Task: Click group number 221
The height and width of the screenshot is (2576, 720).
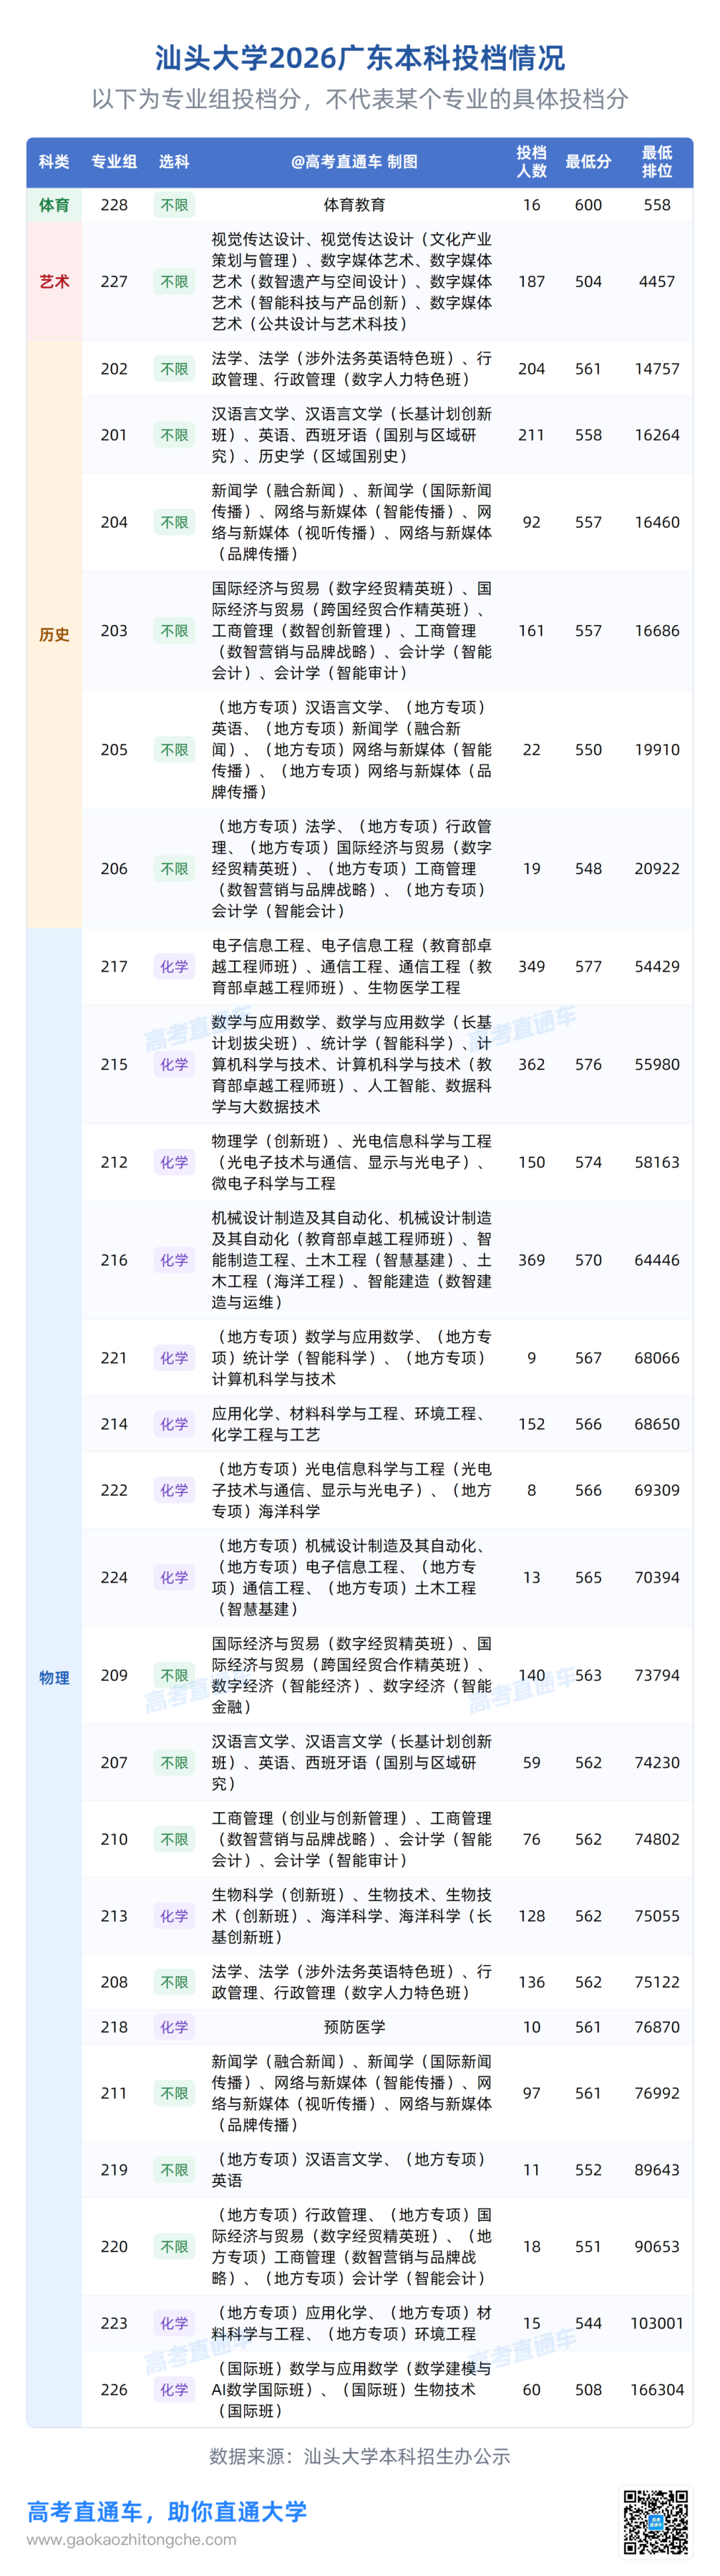Action: tap(114, 1358)
